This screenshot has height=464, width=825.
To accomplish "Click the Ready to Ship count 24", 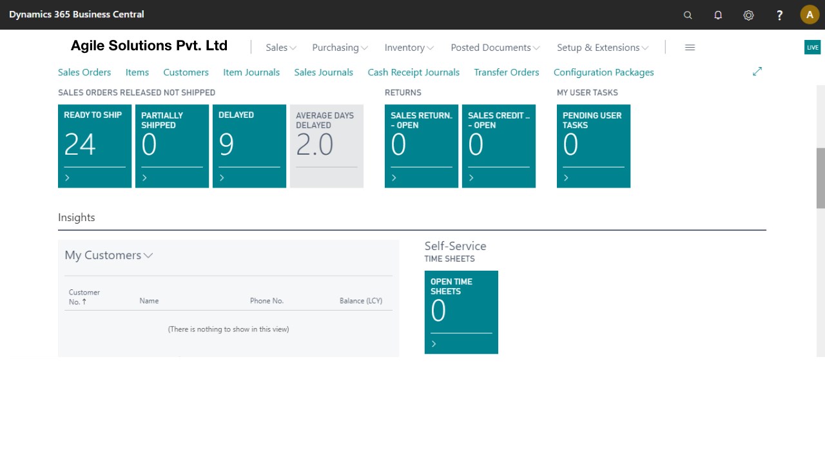I will [x=80, y=145].
